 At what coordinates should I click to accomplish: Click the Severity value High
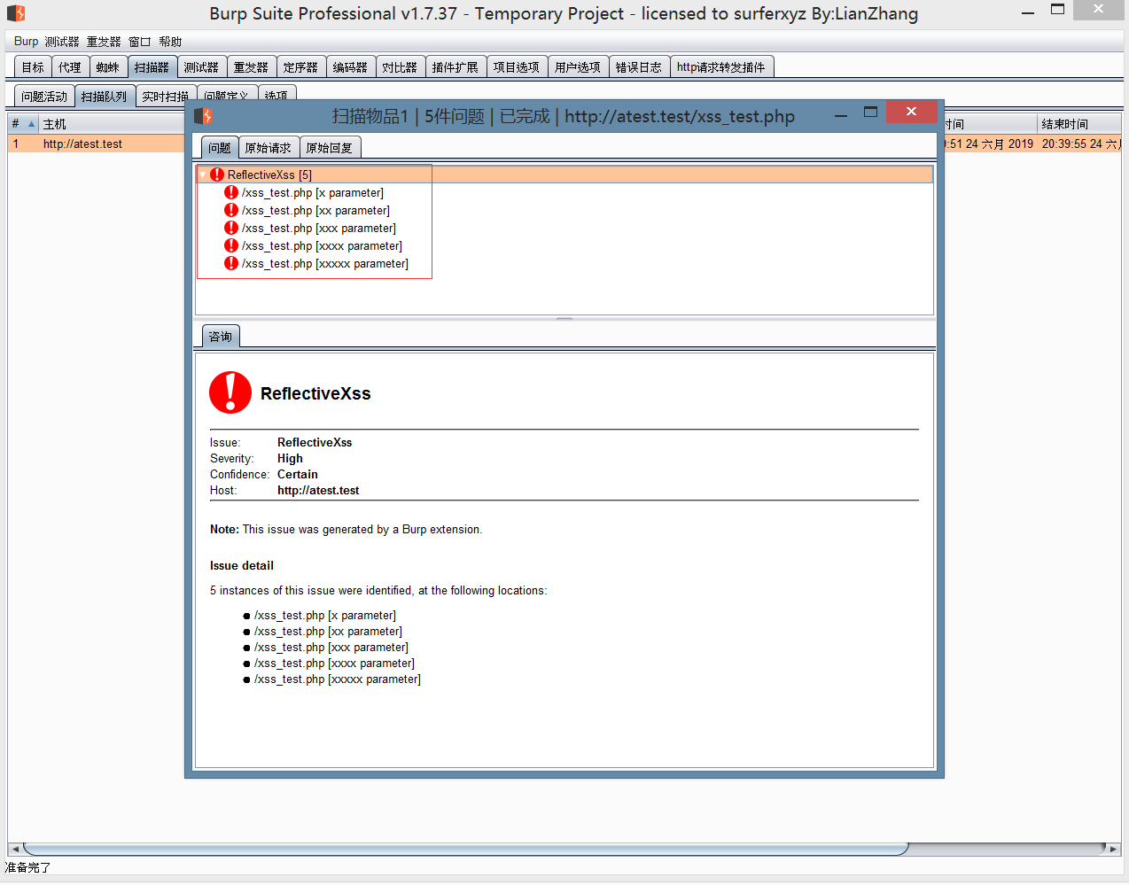290,458
